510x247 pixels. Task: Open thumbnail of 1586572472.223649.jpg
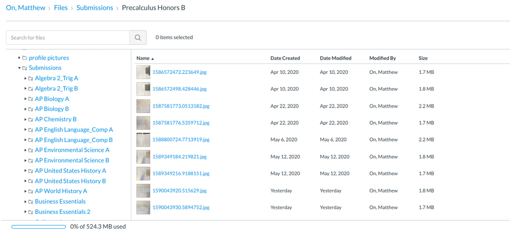pyautogui.click(x=143, y=72)
